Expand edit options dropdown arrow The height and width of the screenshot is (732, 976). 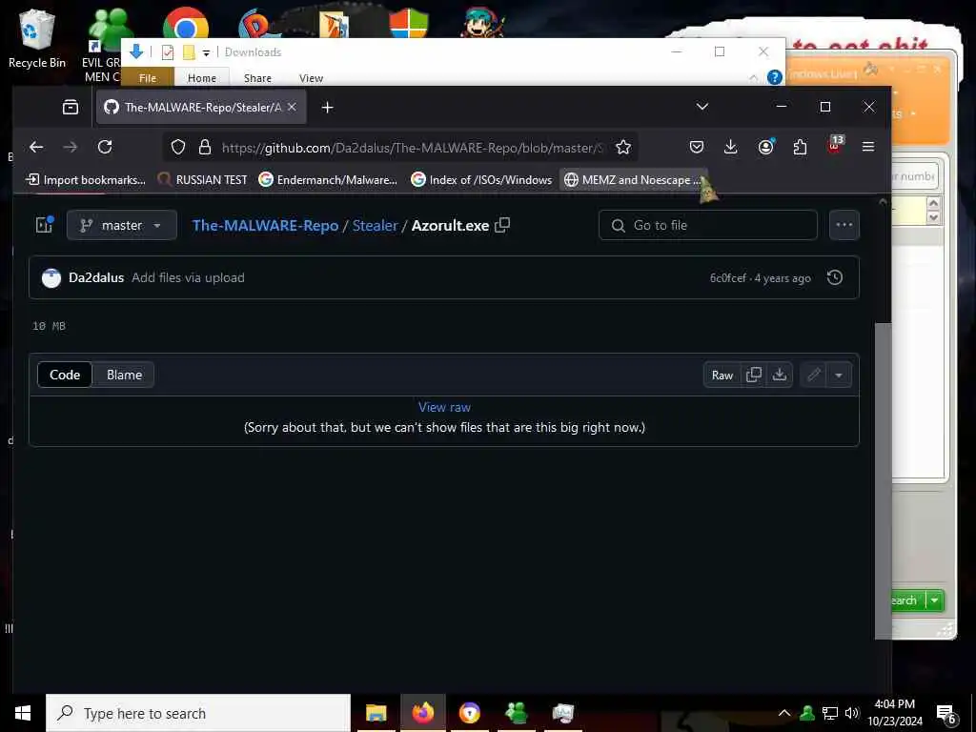[x=839, y=375]
